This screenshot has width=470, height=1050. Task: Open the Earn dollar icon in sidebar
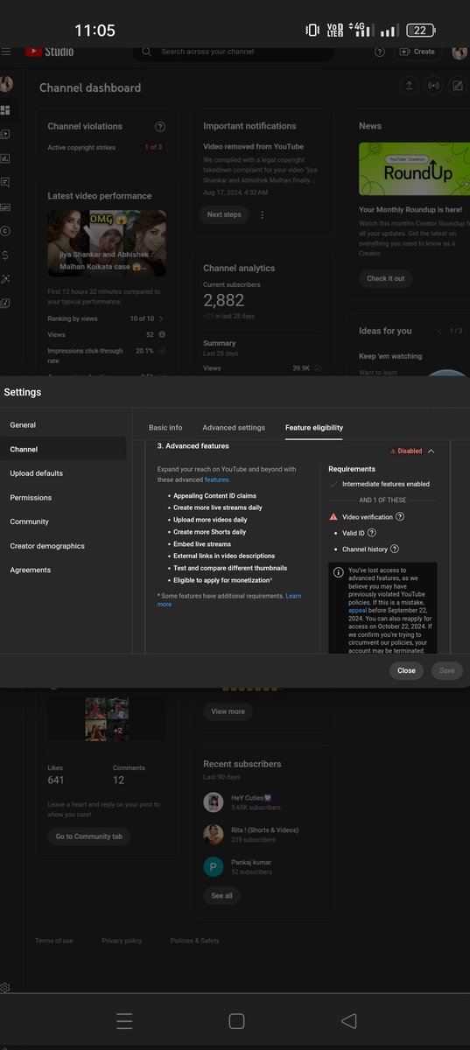tap(5, 255)
